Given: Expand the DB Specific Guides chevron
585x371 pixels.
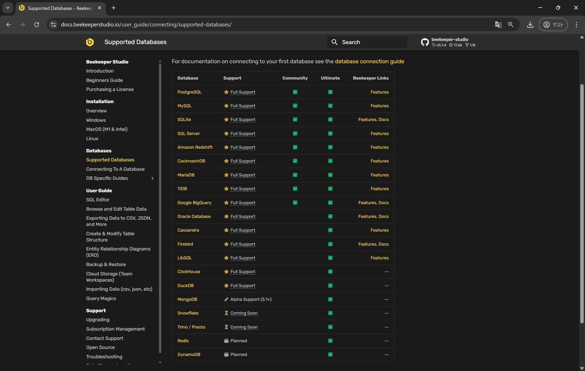Looking at the screenshot, I should 152,178.
